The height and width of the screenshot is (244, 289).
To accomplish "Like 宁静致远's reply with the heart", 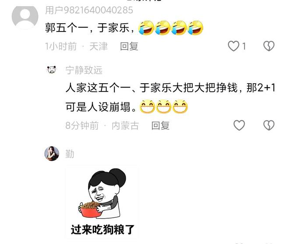I will coord(239,125).
